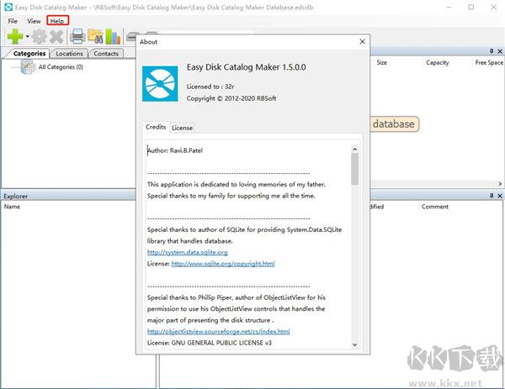
Task: Select the License tab in About
Action: (x=182, y=128)
